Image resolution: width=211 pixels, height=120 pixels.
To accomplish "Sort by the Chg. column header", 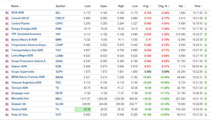I will 147,6.
